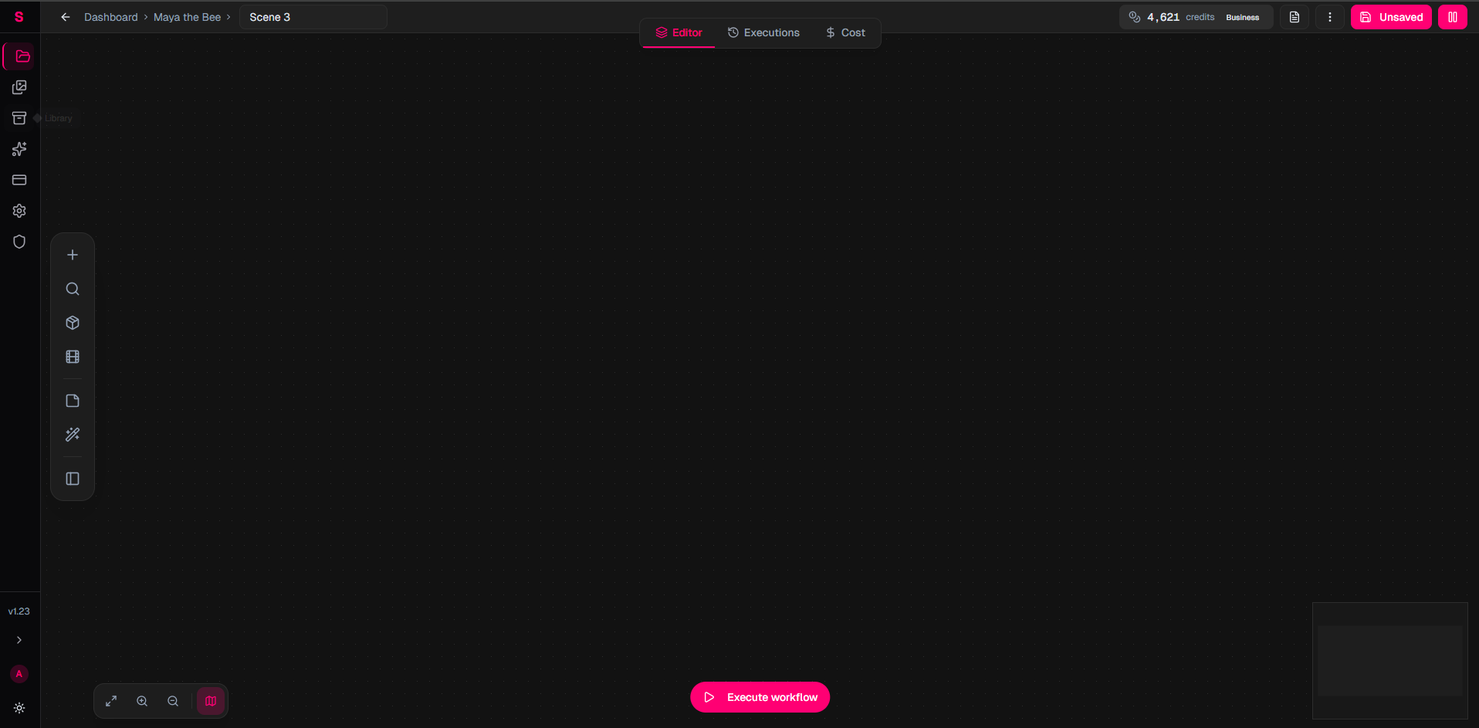Open the AI sparkles tool in sidebar
The image size is (1479, 728).
[19, 149]
